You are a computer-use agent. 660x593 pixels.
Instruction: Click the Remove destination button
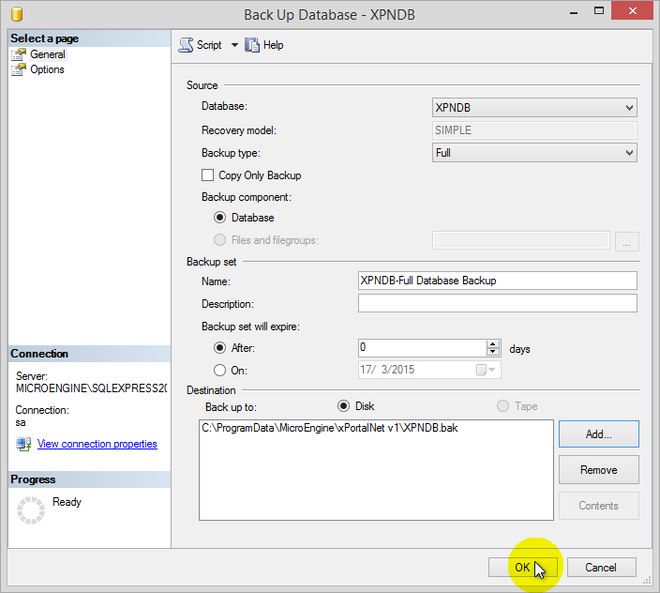pyautogui.click(x=598, y=470)
